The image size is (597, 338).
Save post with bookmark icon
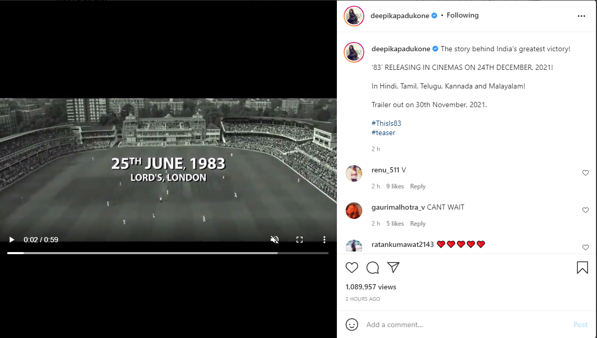point(582,268)
